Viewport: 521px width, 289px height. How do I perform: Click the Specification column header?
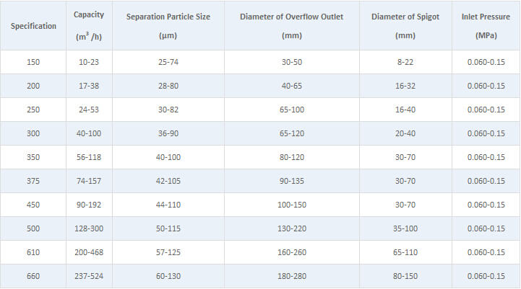point(33,26)
